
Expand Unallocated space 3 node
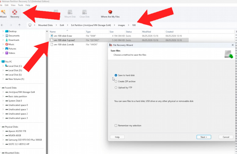[3, 118]
